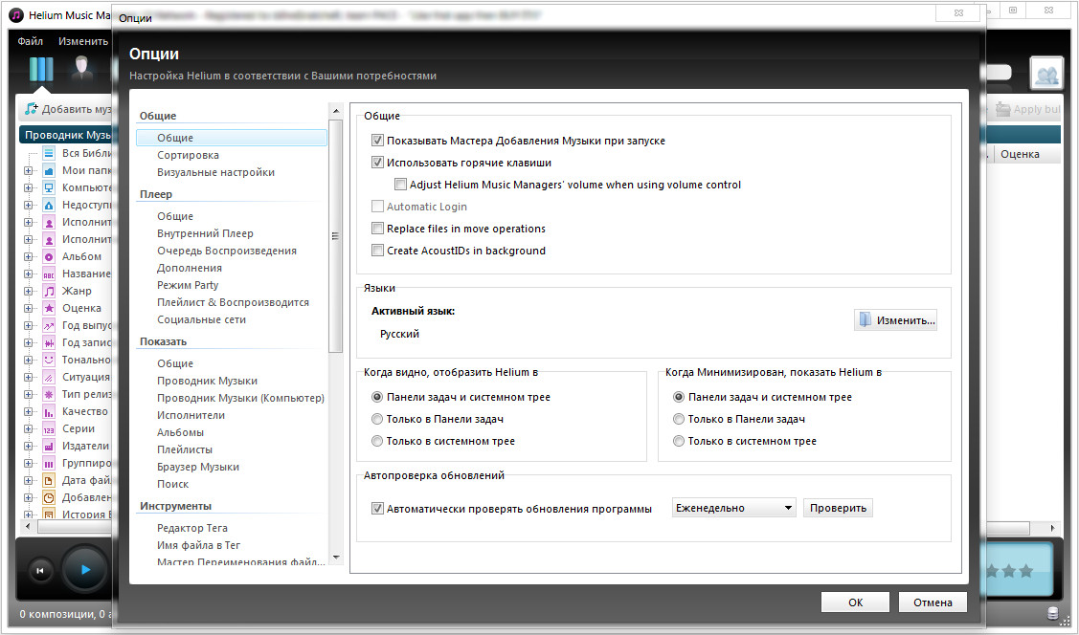Expand the Жанр tree node
This screenshot has height=635, width=1079.
[29, 291]
